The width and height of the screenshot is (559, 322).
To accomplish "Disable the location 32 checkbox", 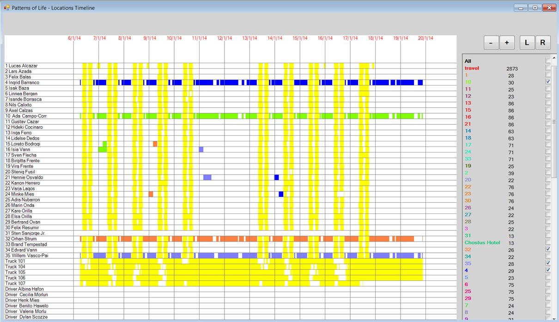I will coord(548,249).
